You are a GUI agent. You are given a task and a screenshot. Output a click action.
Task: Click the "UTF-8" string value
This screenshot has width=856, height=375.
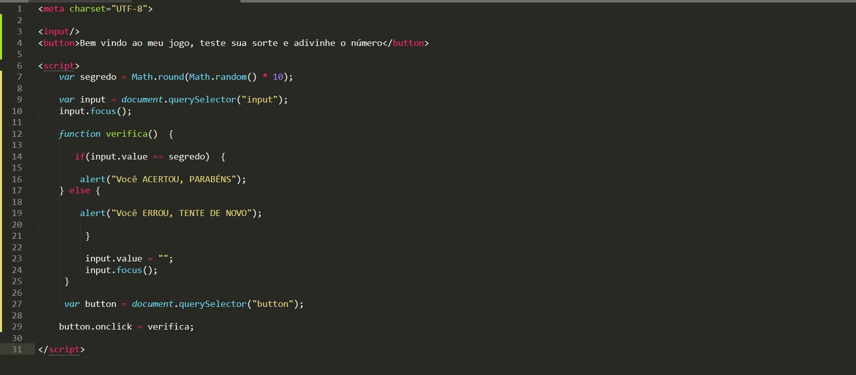[x=129, y=9]
